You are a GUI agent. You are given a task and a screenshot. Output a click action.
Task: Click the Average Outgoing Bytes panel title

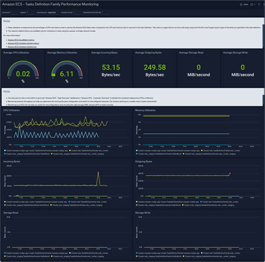point(148,53)
